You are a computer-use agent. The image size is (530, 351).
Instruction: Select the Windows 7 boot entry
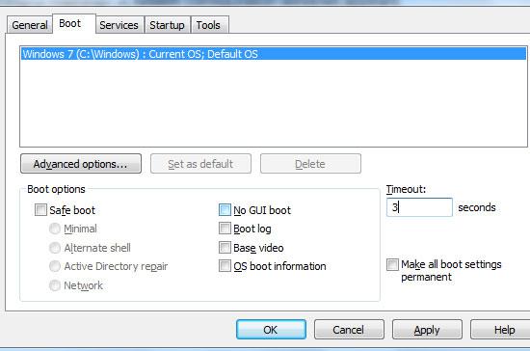click(x=274, y=54)
